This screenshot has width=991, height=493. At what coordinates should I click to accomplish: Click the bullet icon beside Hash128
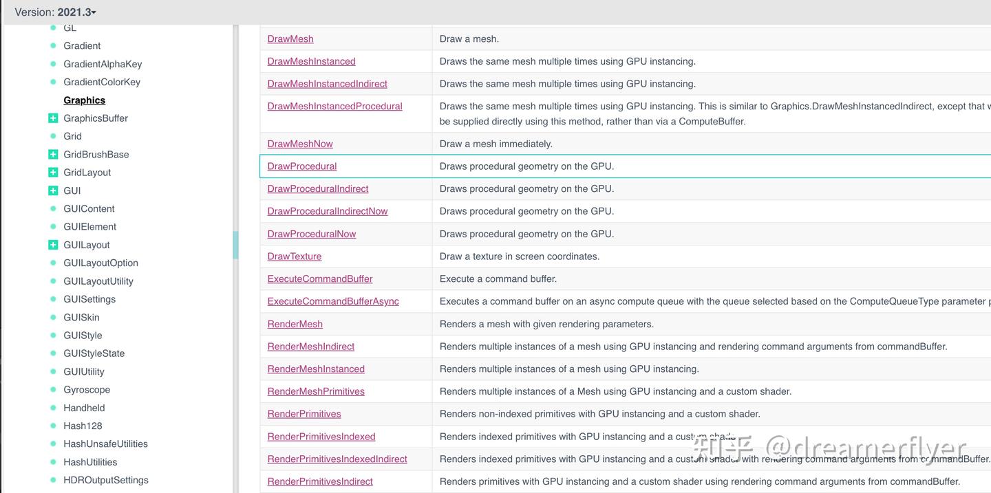tap(53, 426)
